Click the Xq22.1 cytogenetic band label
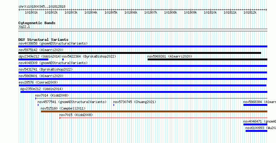This screenshot has height=143, width=276. [24, 27]
